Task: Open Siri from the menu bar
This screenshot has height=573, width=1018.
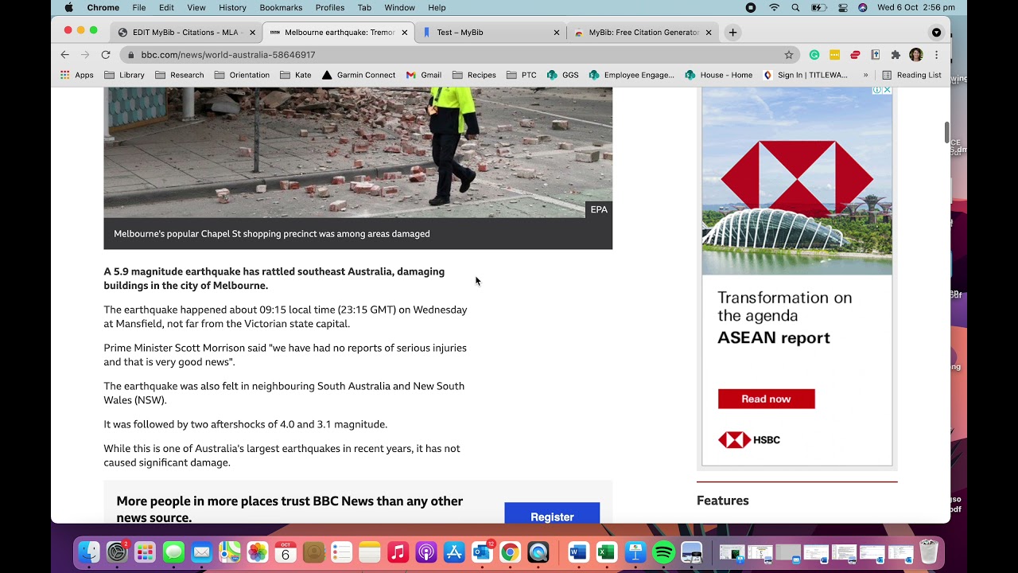Action: click(x=863, y=8)
